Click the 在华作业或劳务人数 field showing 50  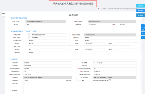pos(115,69)
